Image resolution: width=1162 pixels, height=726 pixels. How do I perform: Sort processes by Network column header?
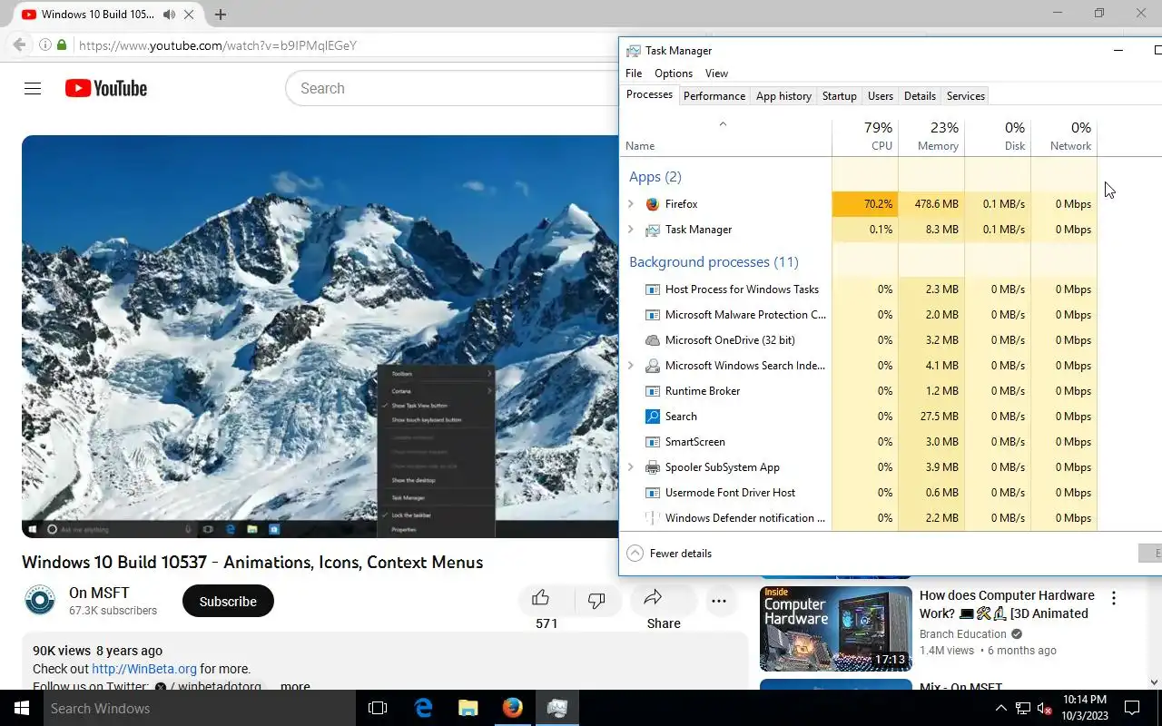coord(1064,136)
